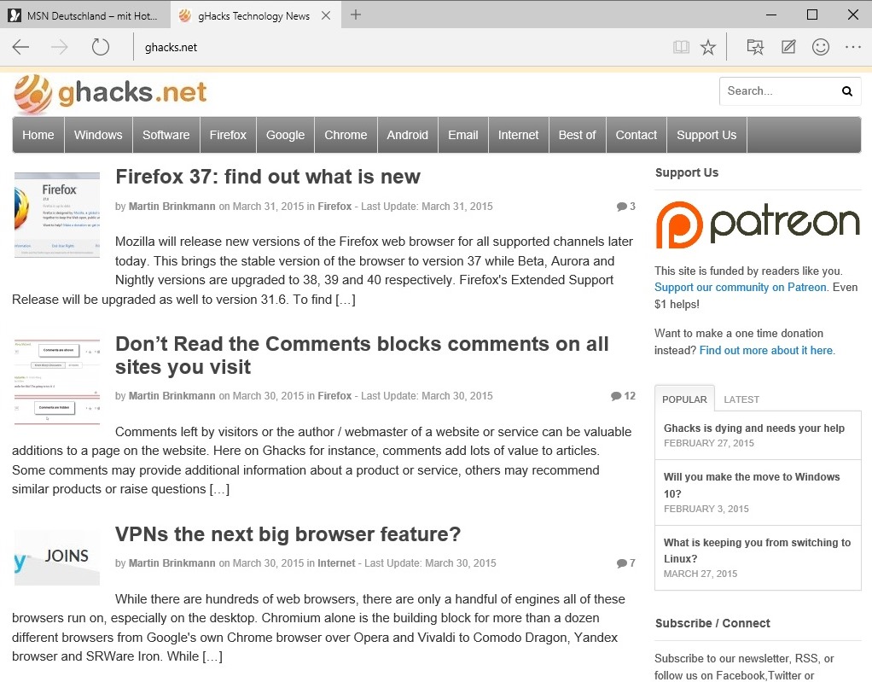Make a web note with pen icon
Image resolution: width=872 pixels, height=682 pixels.
788,47
